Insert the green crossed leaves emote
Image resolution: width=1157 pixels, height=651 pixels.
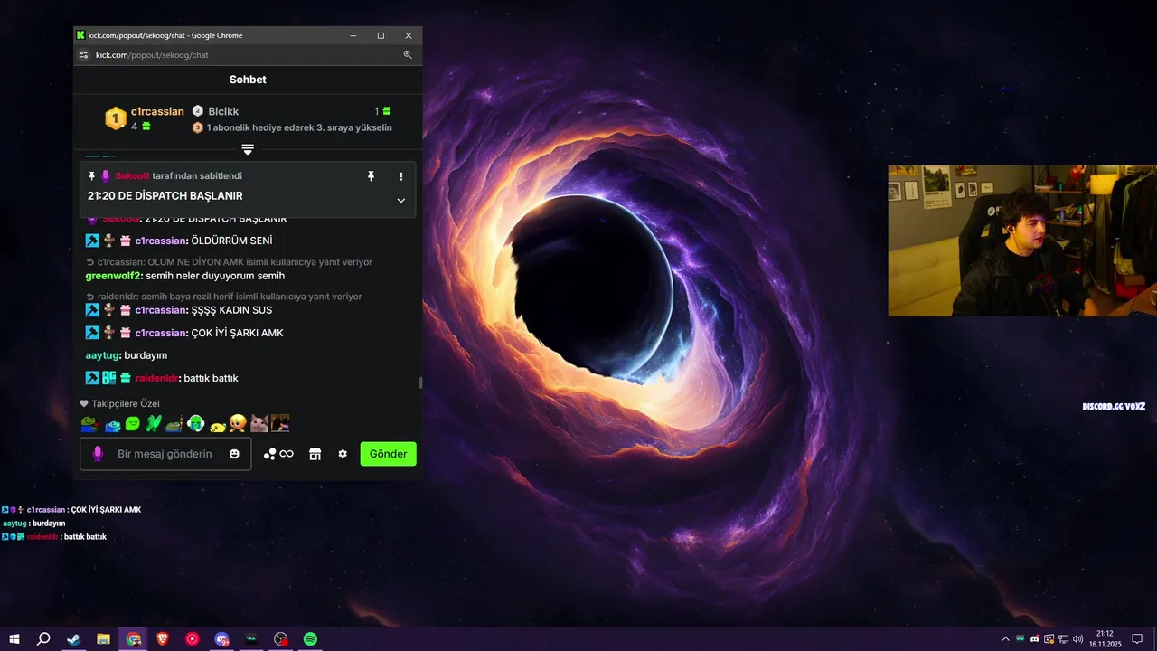pos(154,422)
